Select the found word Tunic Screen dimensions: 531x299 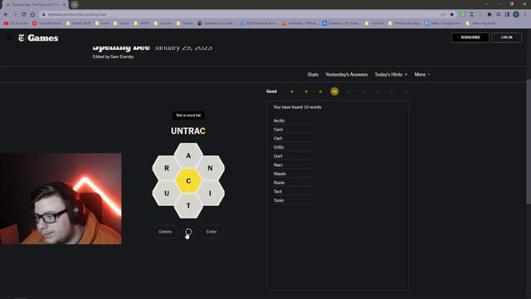(279, 200)
